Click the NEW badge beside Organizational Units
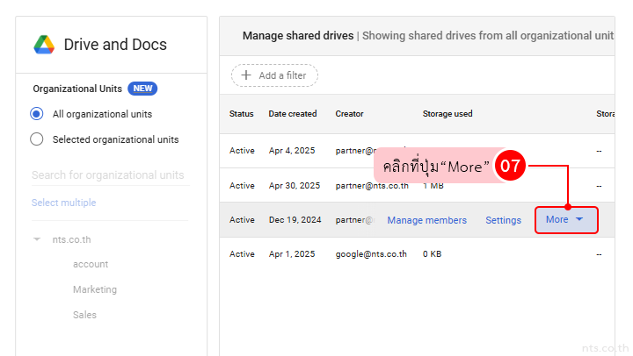The height and width of the screenshot is (356, 633). click(142, 89)
